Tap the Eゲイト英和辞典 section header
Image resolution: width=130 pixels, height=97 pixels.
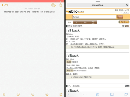coord(73,86)
